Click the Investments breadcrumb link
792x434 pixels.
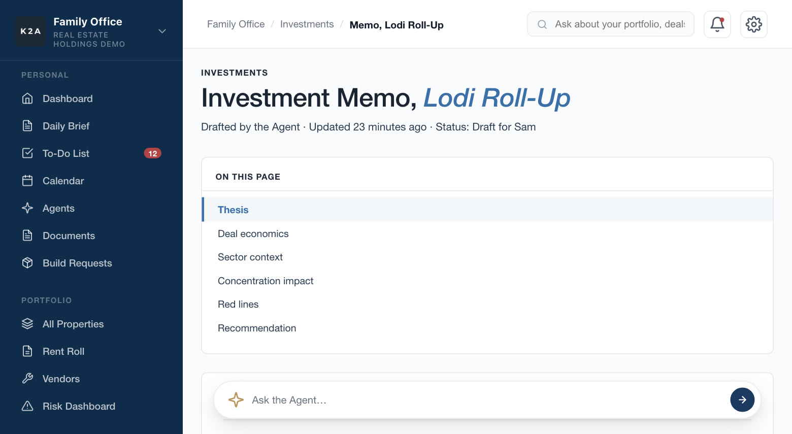(307, 24)
